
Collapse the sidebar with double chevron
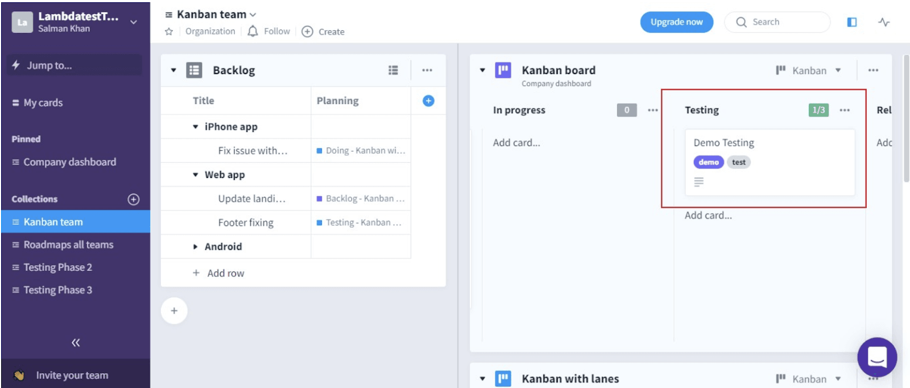76,342
